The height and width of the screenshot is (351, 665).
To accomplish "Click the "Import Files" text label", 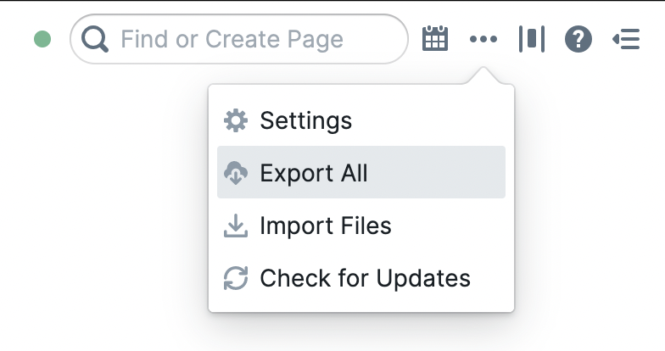I will coord(326,226).
